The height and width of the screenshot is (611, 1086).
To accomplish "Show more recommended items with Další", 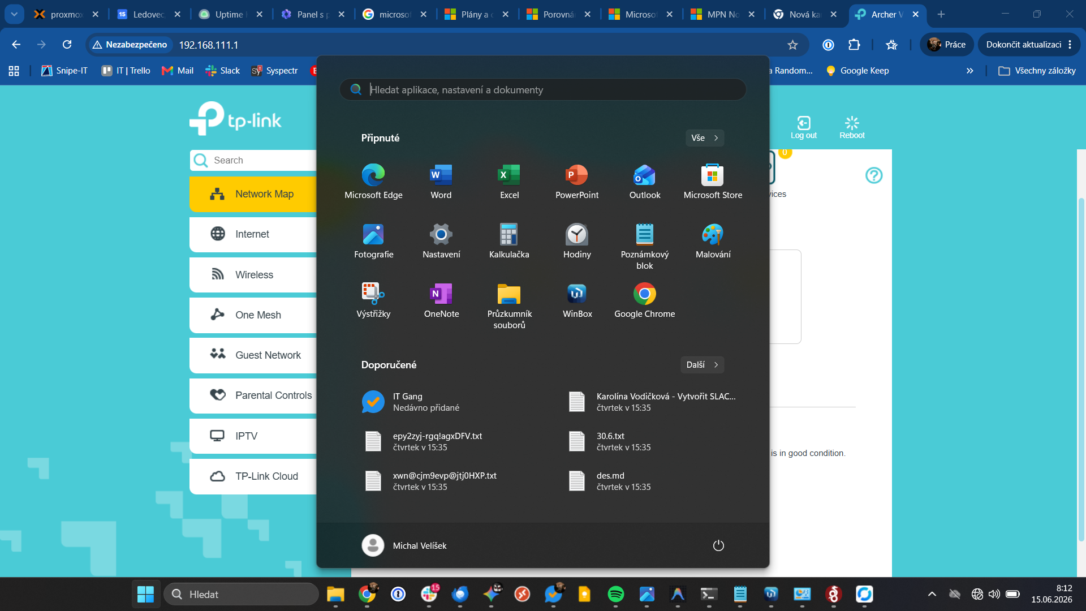I will coord(703,365).
